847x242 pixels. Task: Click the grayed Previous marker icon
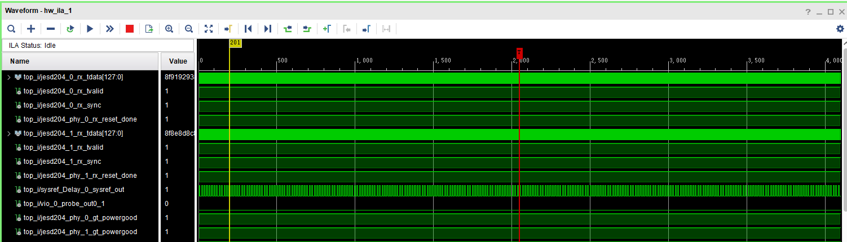coord(347,29)
